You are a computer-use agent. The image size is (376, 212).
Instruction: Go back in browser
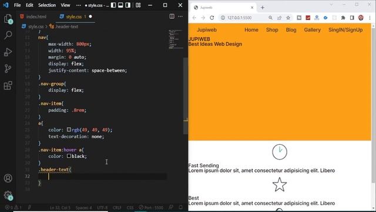coord(194,18)
